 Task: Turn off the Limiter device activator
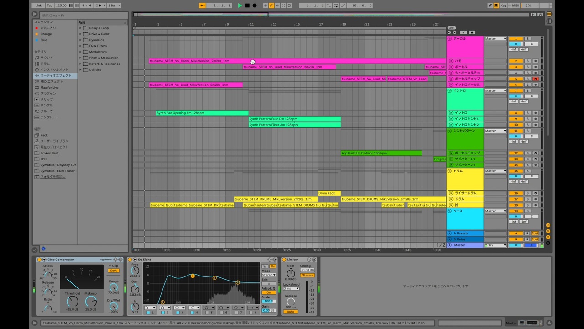pos(284,260)
